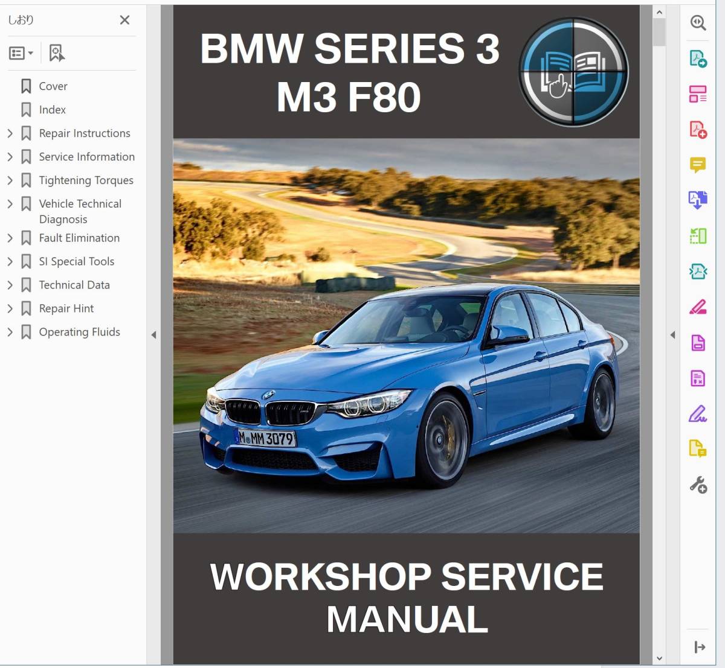Open the Cover bookmark
The width and height of the screenshot is (725, 668).
tap(53, 86)
